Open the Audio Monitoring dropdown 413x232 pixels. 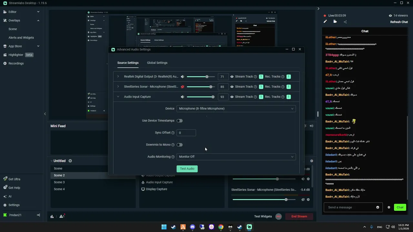coord(236,157)
